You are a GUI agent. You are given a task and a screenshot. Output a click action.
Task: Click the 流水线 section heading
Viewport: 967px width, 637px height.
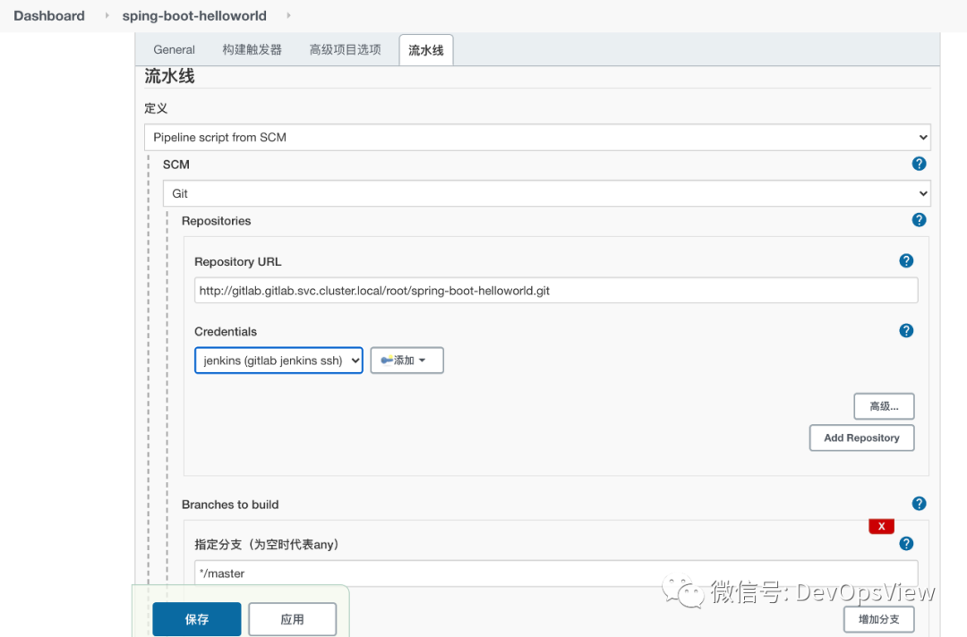(169, 76)
